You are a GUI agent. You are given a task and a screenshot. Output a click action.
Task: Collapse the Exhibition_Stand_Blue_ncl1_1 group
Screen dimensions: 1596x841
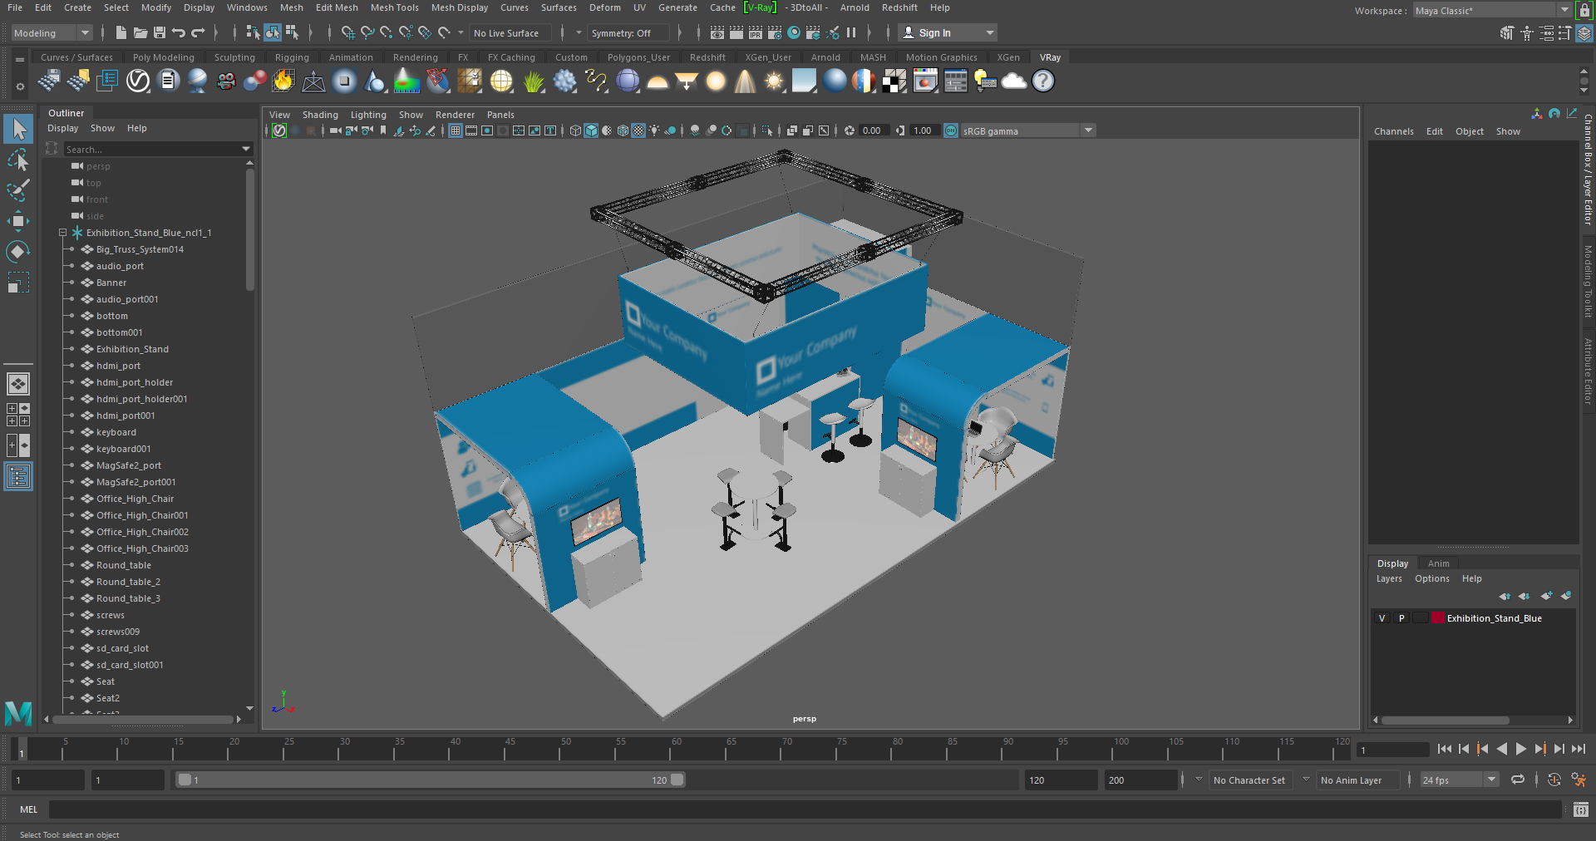click(x=62, y=233)
